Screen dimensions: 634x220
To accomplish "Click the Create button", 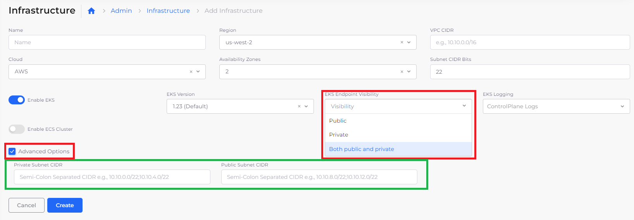I will click(x=65, y=205).
